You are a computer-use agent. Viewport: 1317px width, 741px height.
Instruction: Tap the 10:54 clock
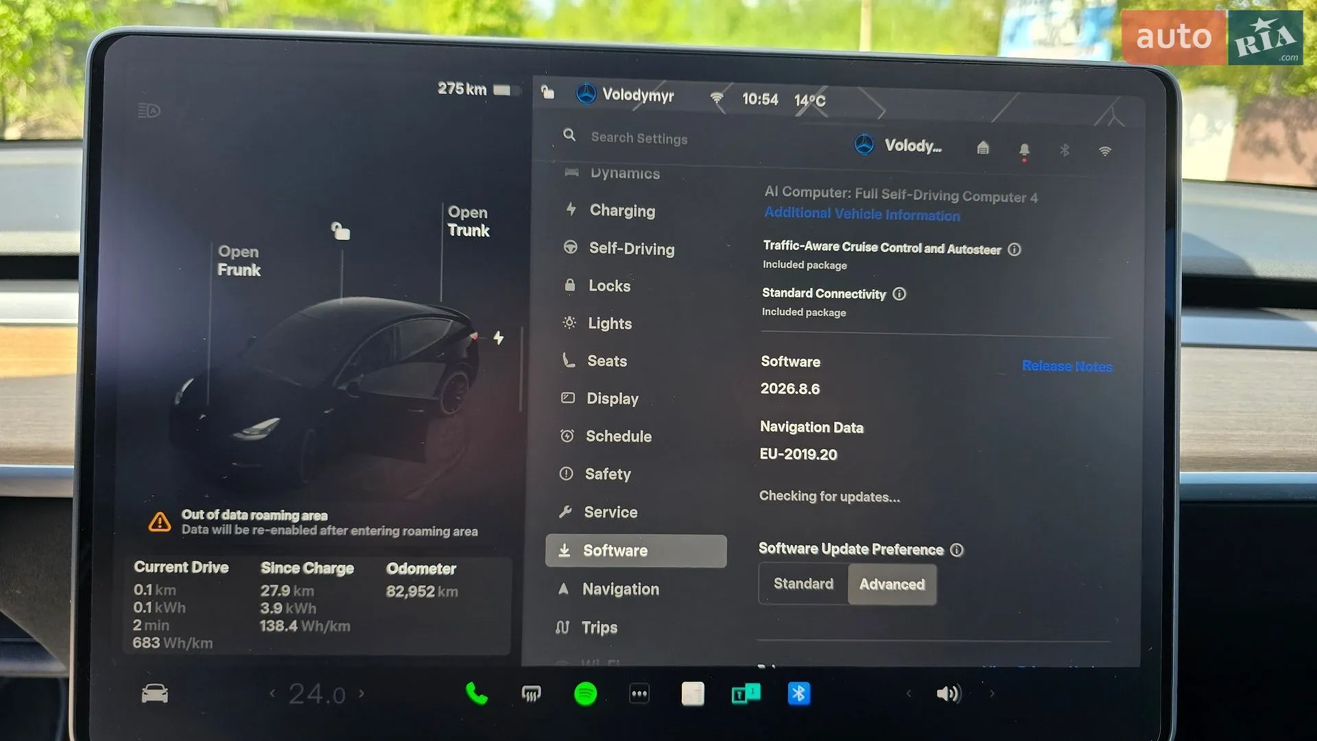(760, 99)
